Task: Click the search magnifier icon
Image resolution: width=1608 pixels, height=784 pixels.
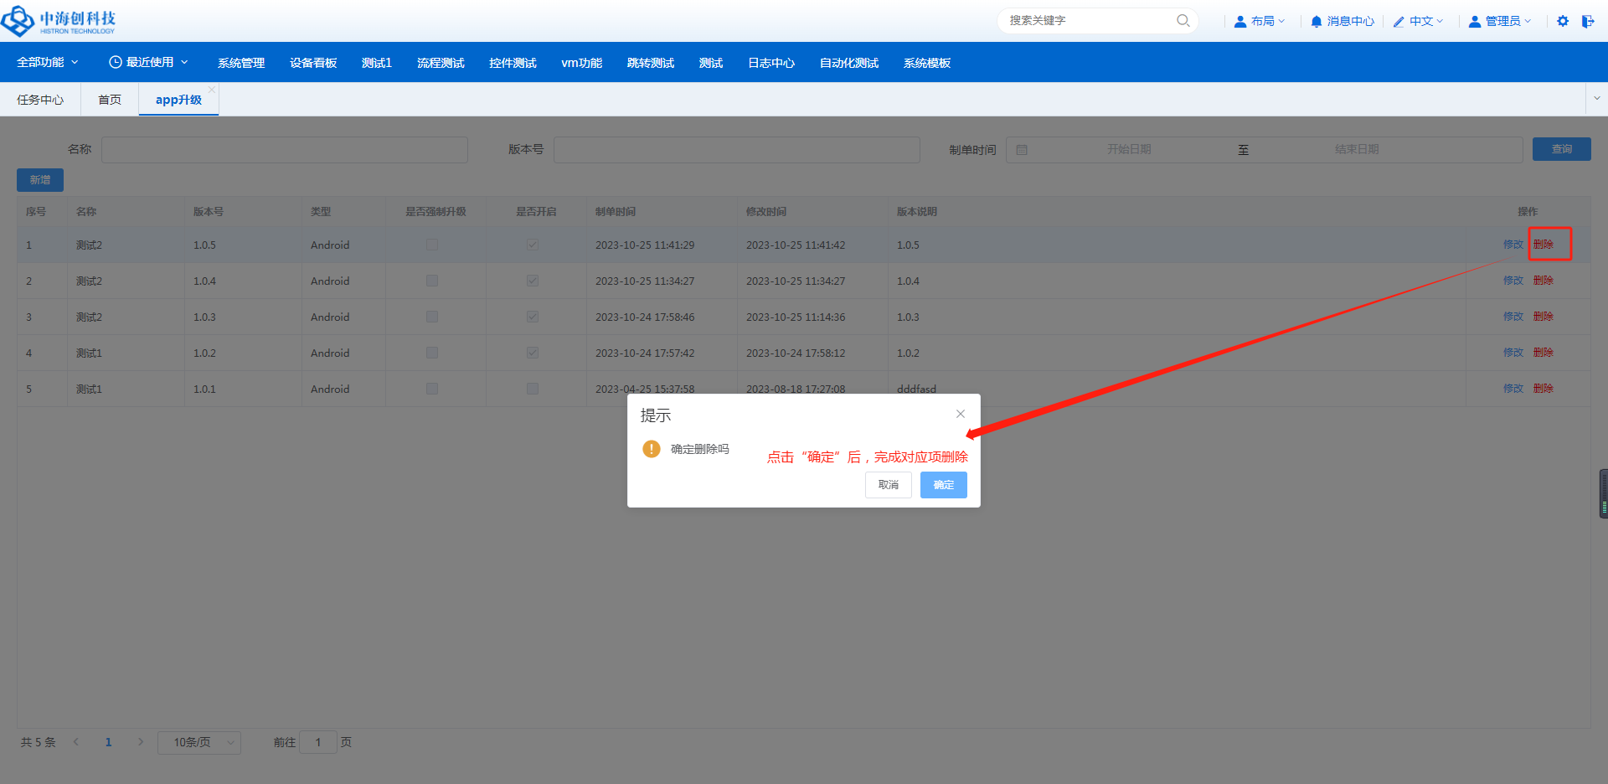Action: click(x=1183, y=21)
